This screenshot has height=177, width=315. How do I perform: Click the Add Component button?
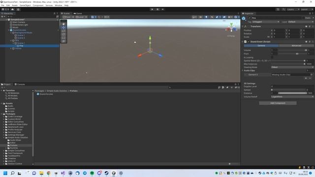278,103
